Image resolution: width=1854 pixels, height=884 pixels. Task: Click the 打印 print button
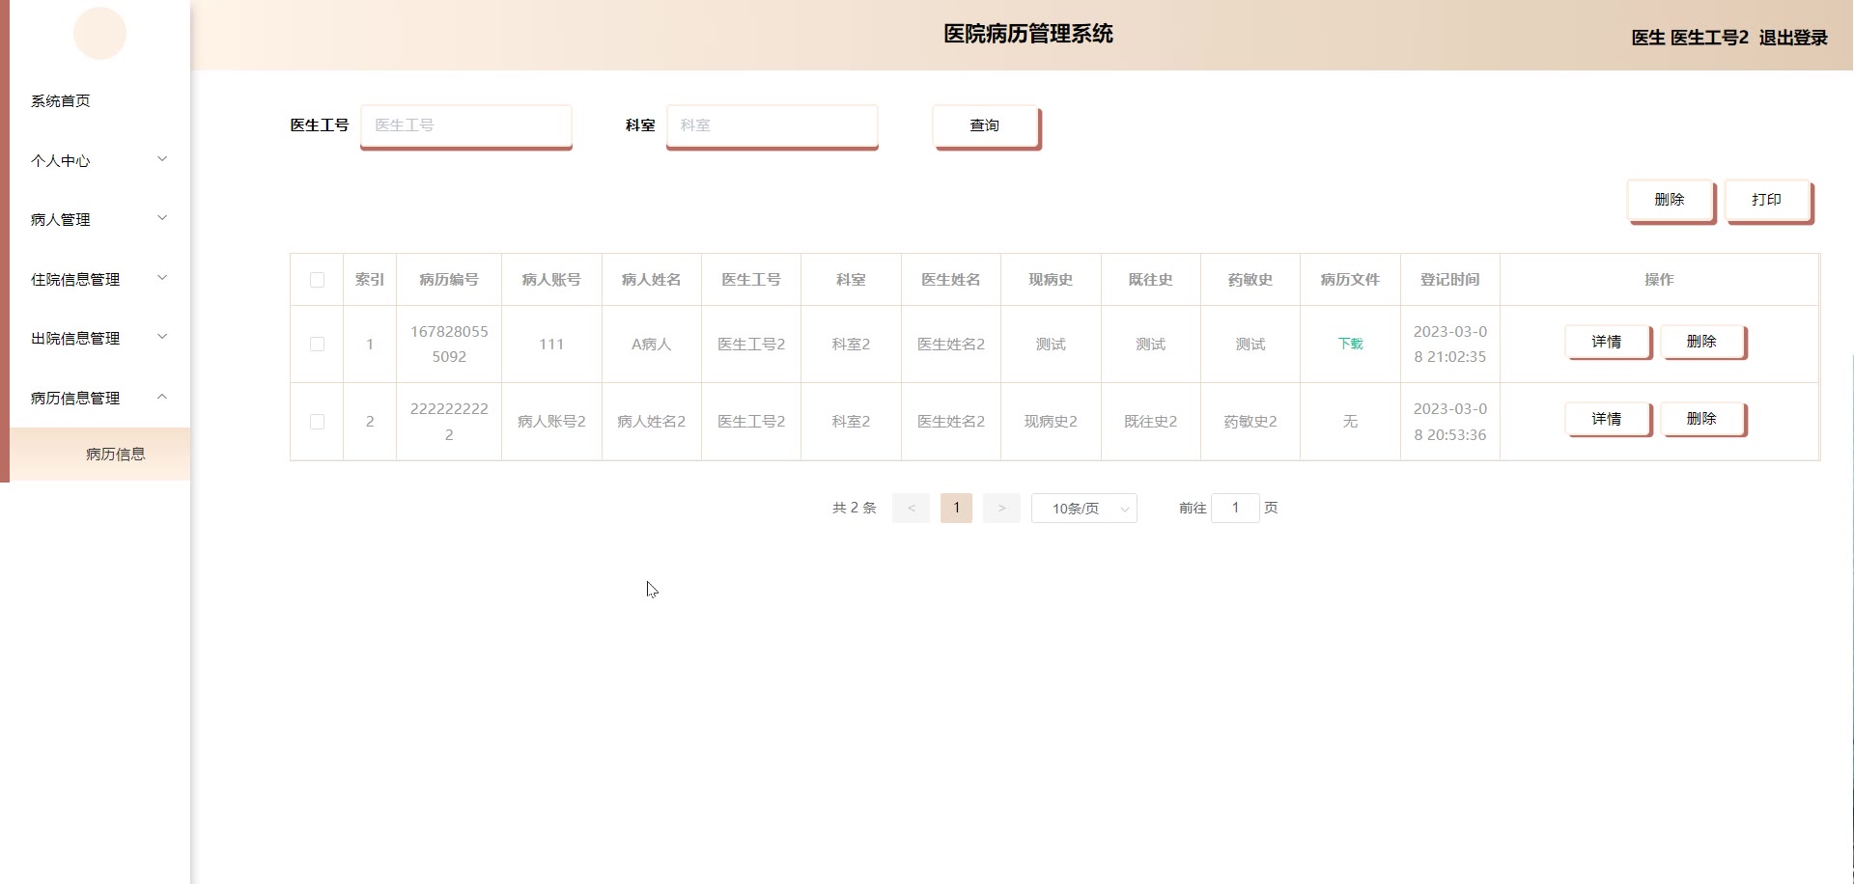click(1766, 200)
